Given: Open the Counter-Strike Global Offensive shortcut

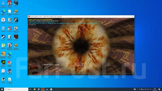Looking at the screenshot, I should coord(3,55).
